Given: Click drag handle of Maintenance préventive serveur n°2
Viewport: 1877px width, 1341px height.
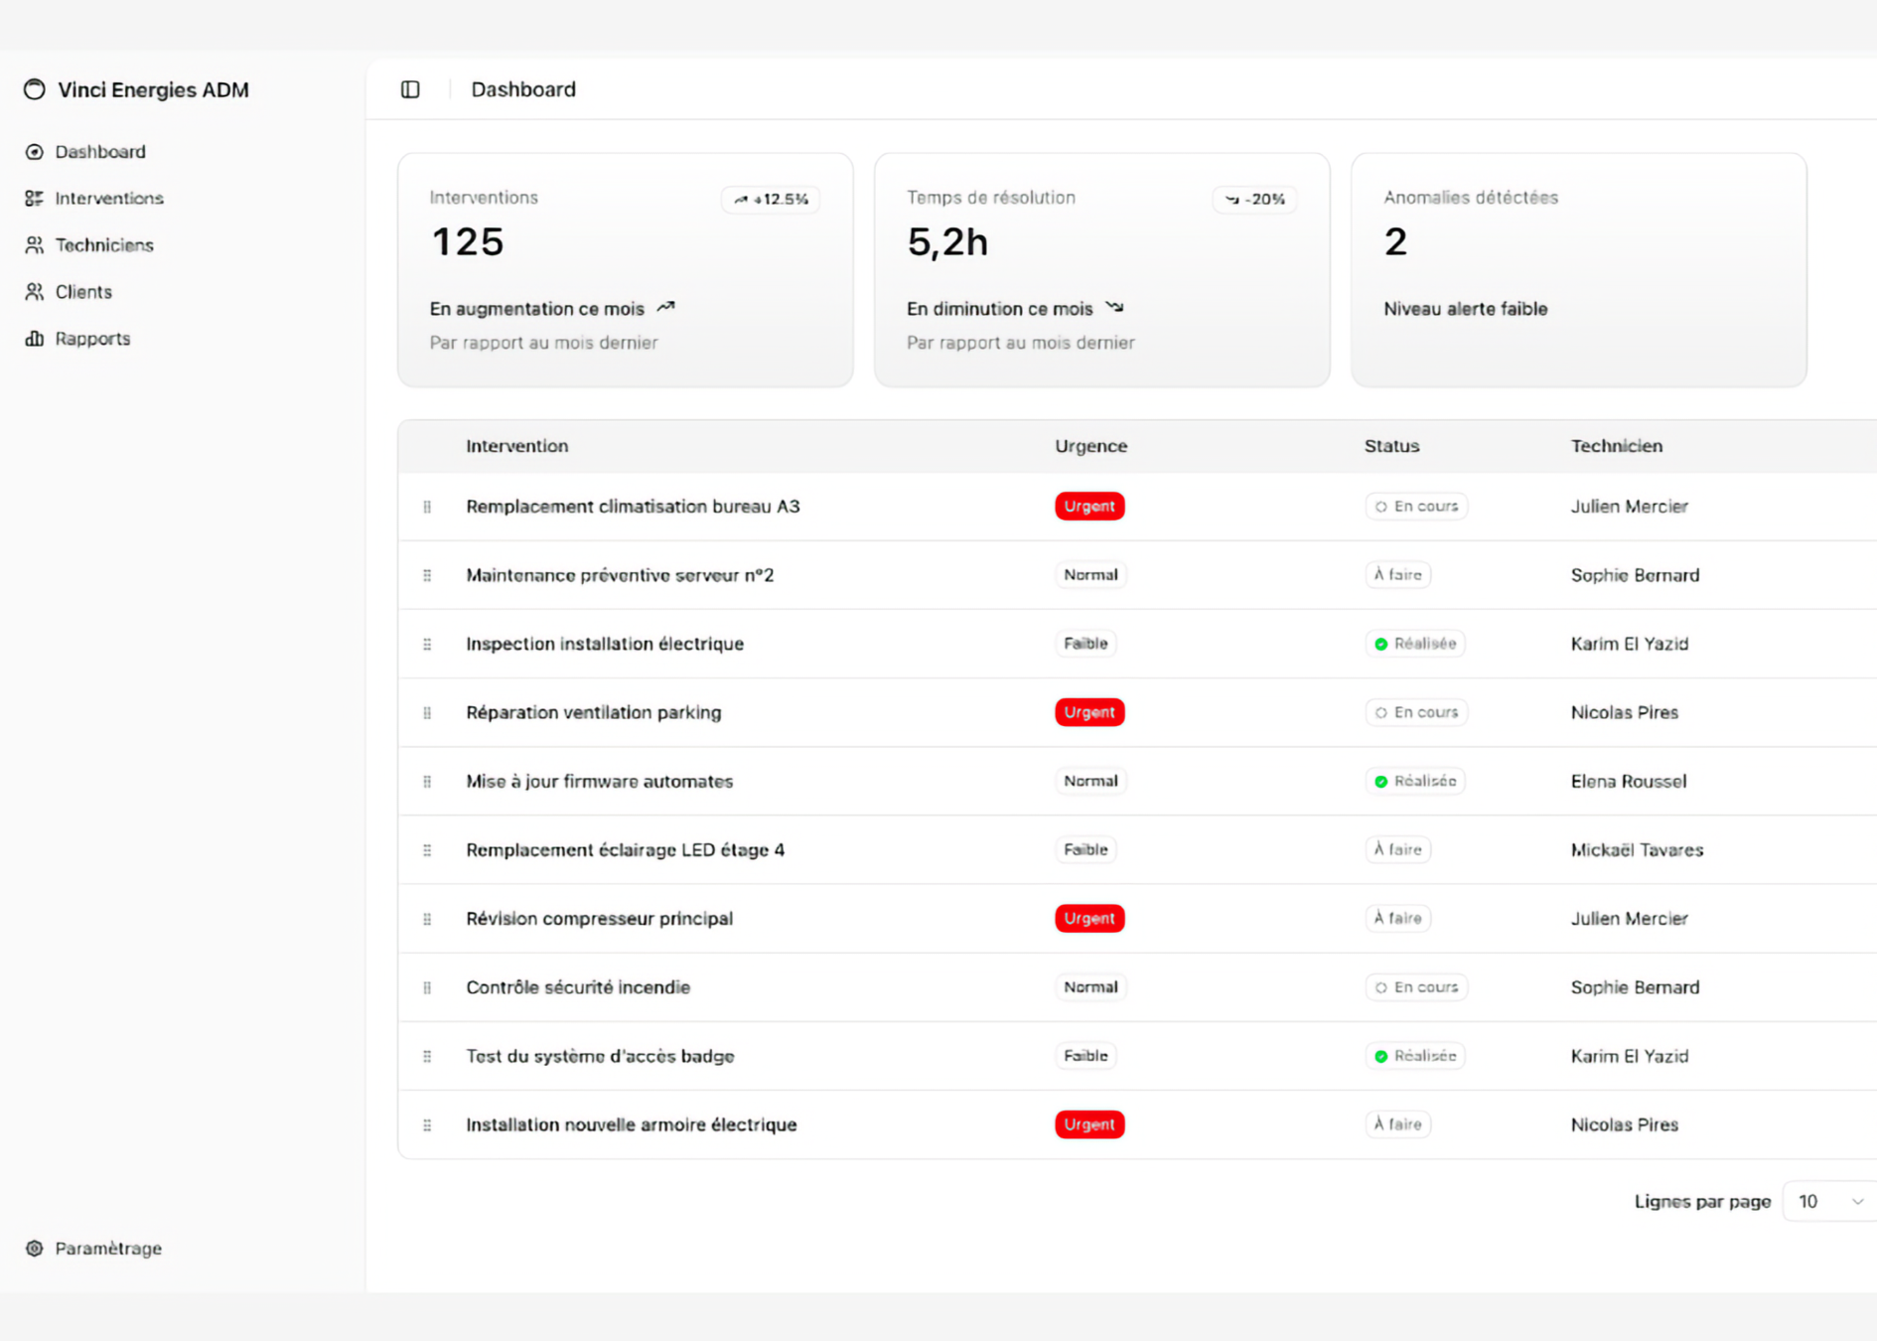Looking at the screenshot, I should point(427,575).
